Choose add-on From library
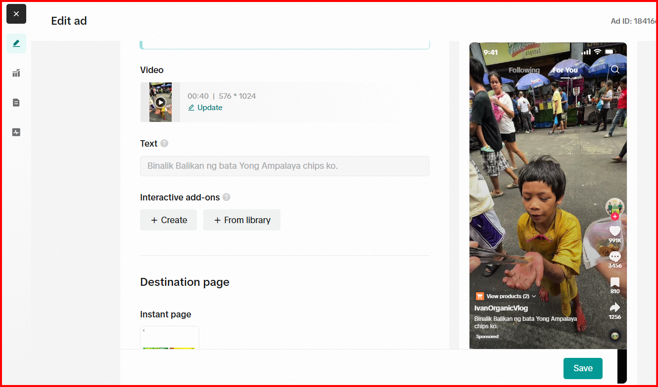The height and width of the screenshot is (387, 658). 242,220
